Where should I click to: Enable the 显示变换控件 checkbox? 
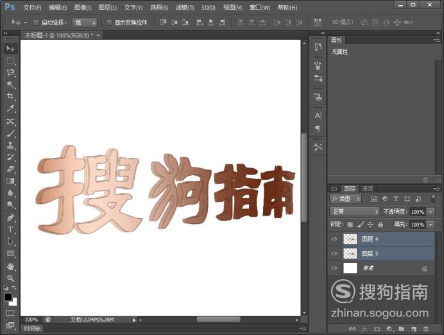click(108, 22)
